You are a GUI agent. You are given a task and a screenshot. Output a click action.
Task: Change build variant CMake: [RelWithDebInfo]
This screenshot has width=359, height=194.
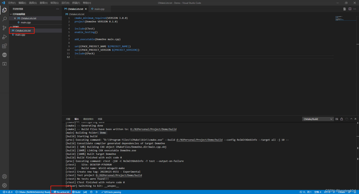(33, 192)
